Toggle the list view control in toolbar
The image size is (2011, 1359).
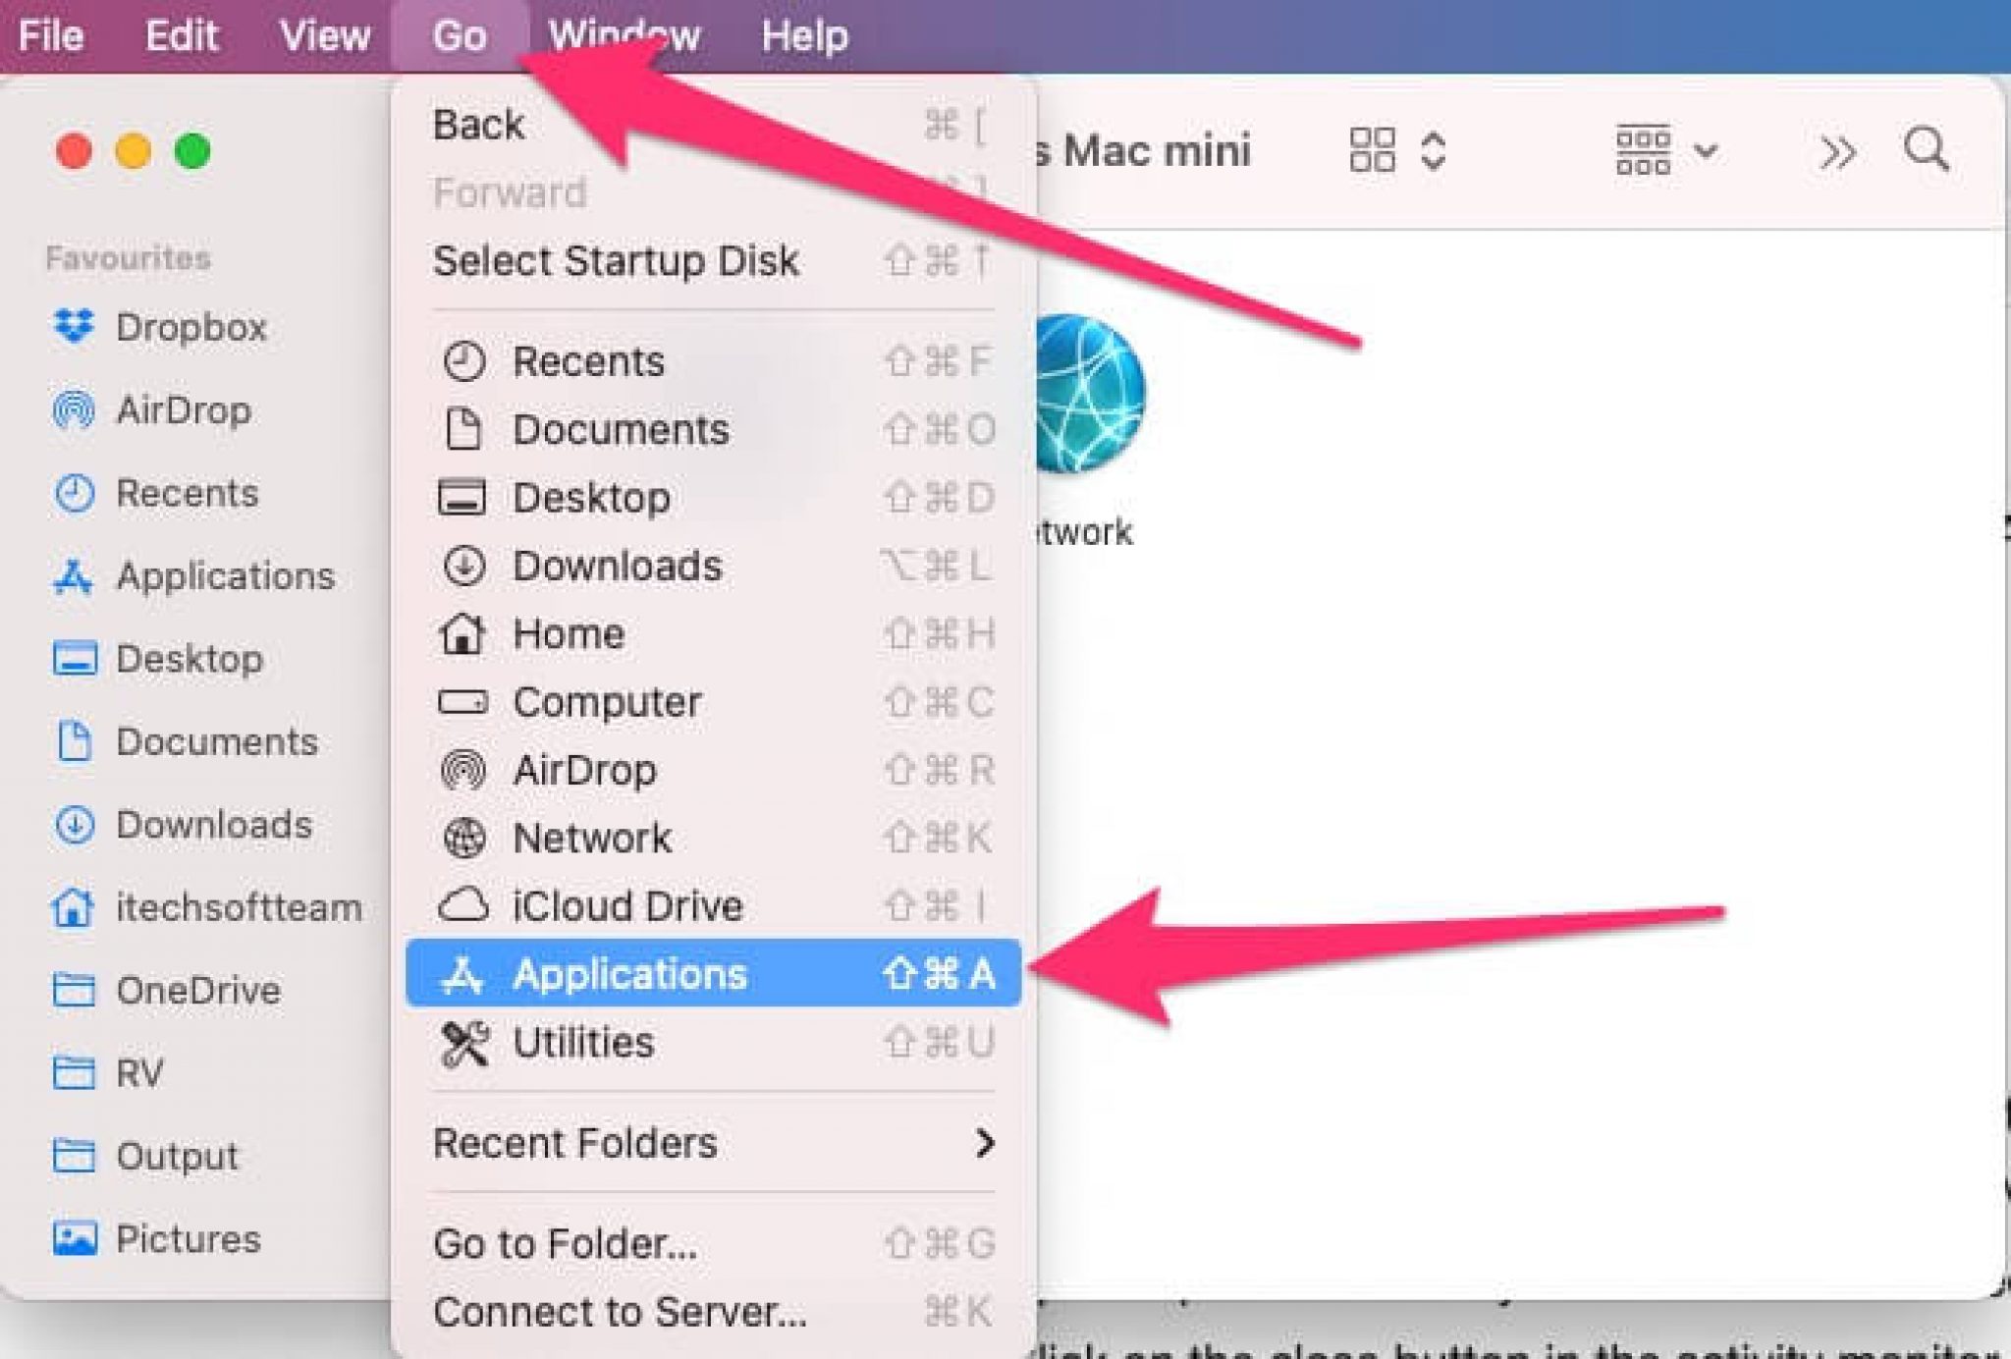1643,150
